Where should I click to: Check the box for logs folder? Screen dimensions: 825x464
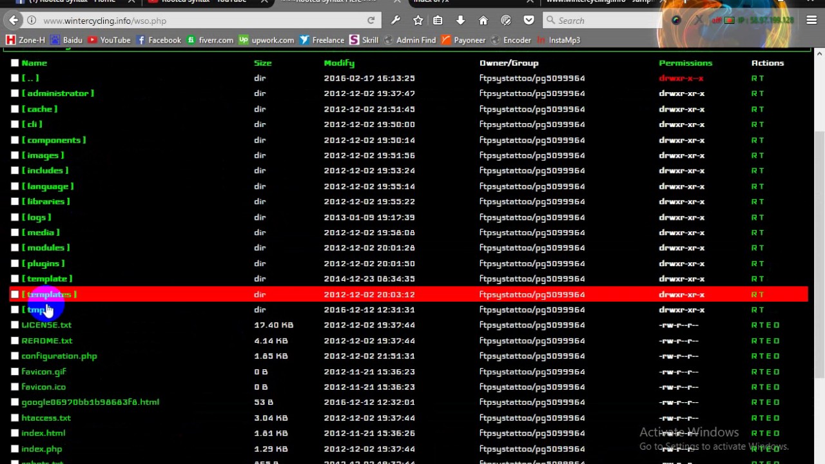pos(15,217)
